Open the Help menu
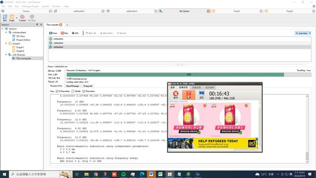 pyautogui.click(x=66, y=6)
